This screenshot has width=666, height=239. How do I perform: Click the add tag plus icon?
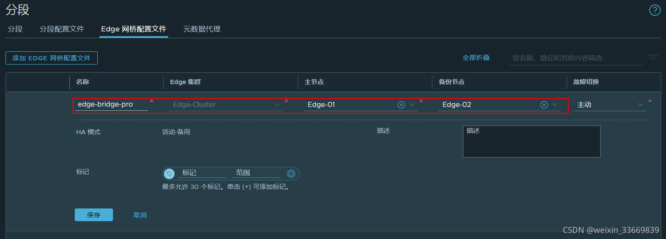(x=291, y=173)
